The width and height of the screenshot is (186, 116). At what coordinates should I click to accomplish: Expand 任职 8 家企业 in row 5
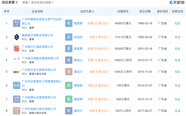click(x=99, y=72)
